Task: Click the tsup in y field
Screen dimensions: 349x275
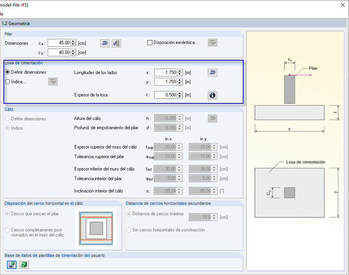Action: point(200,147)
